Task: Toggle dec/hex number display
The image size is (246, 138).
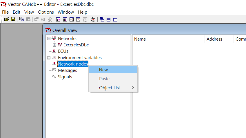Action: click(x=93, y=19)
